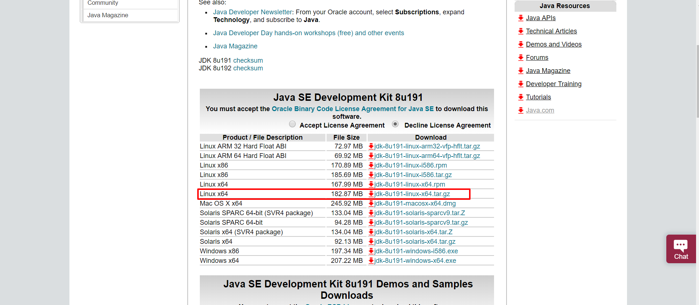Download jdk-8u191-windows-x64.exe file link
Screen dimensions: 699x305
(x=415, y=261)
